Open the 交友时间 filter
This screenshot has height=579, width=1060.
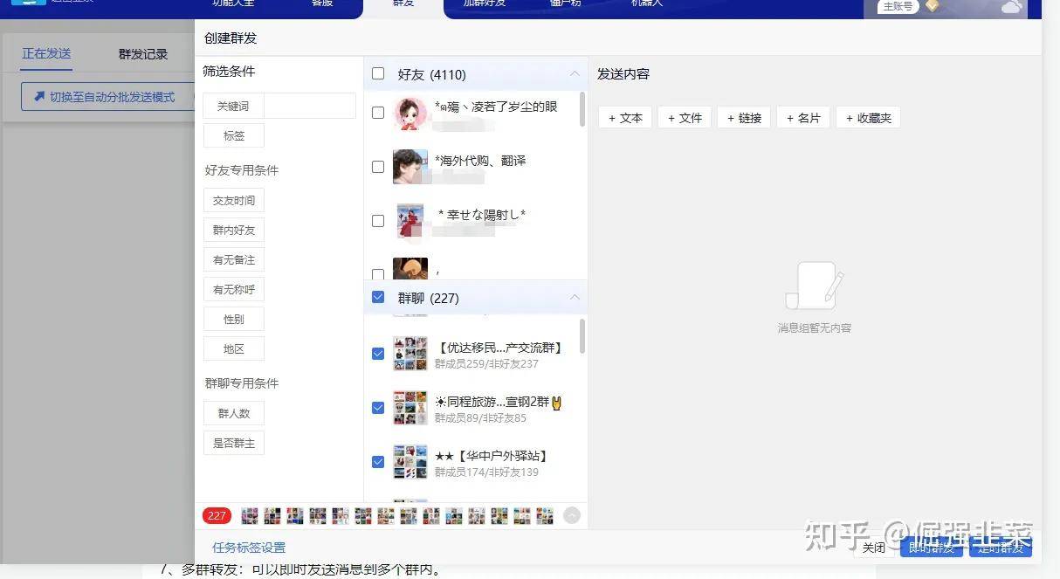point(233,200)
